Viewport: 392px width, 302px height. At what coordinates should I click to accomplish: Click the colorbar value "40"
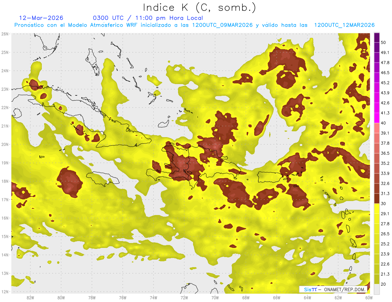pos(383,123)
